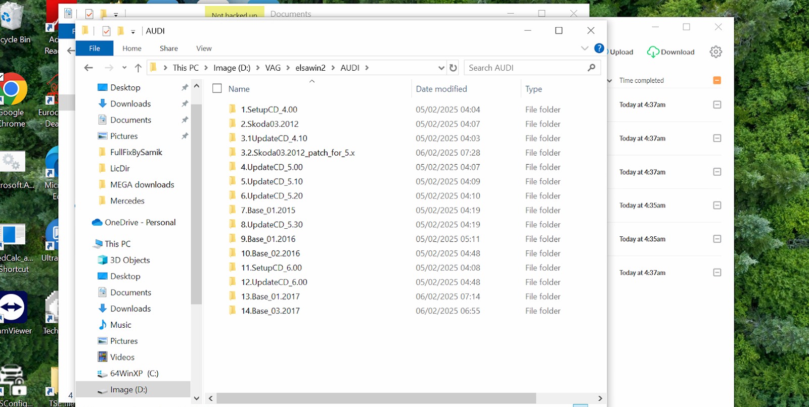Image resolution: width=809 pixels, height=407 pixels.
Task: Click the Back navigation arrow in Explorer
Action: tap(88, 68)
